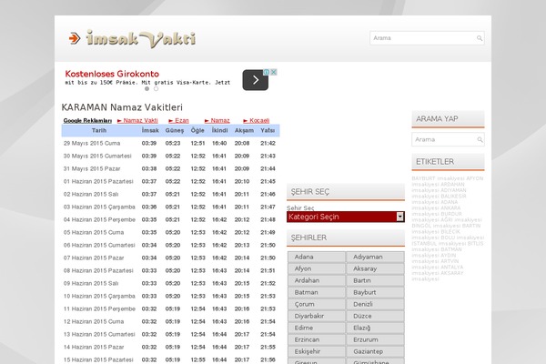Select the Erzurum city button

[x=375, y=340]
